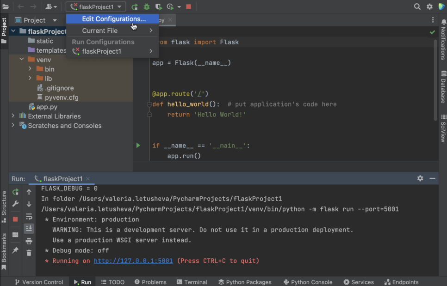Open Search Everywhere magnifier icon
This screenshot has width=447, height=286.
pos(417,6)
